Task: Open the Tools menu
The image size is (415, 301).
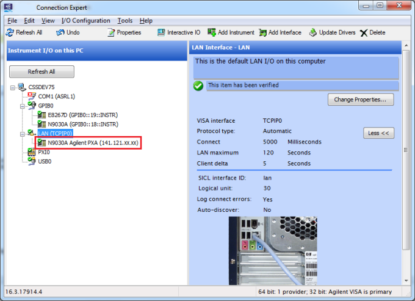Action: [125, 21]
